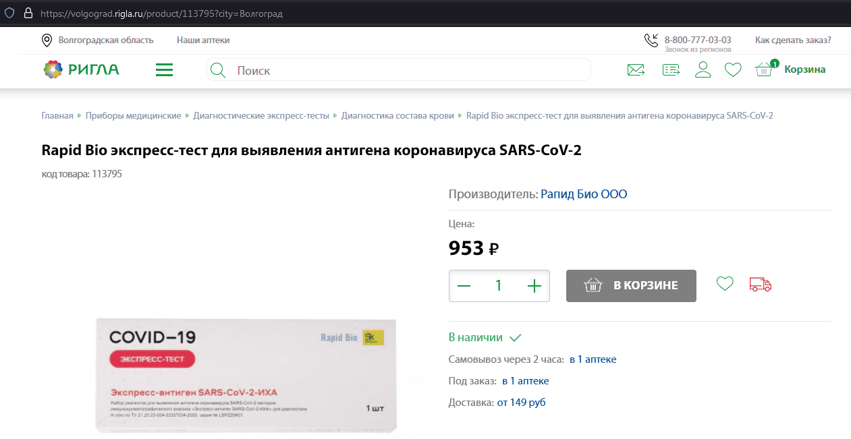The image size is (851, 439).
Task: Click the Поиск search field
Action: 405,70
